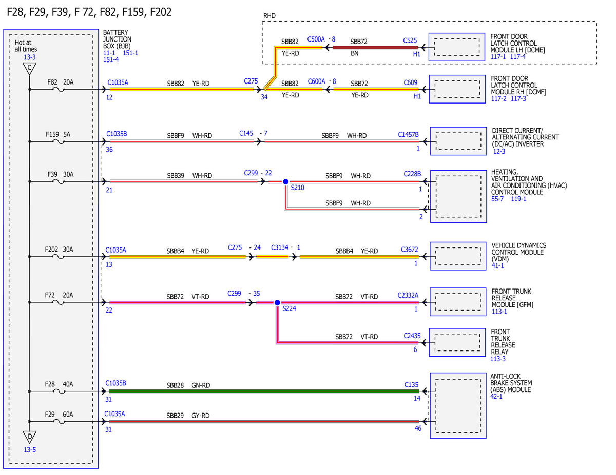Open connector C609 for the RH door latch module
616x475 pixels.
click(x=410, y=81)
